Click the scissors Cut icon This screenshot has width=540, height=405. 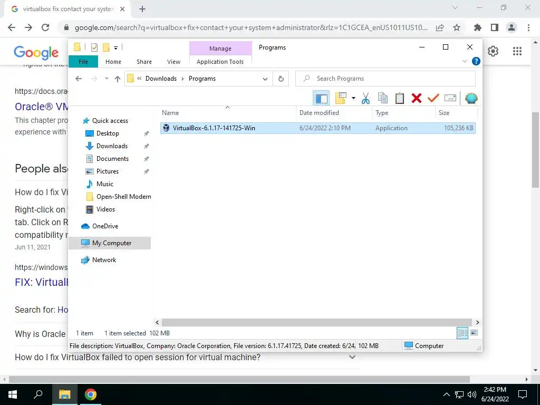pyautogui.click(x=365, y=99)
